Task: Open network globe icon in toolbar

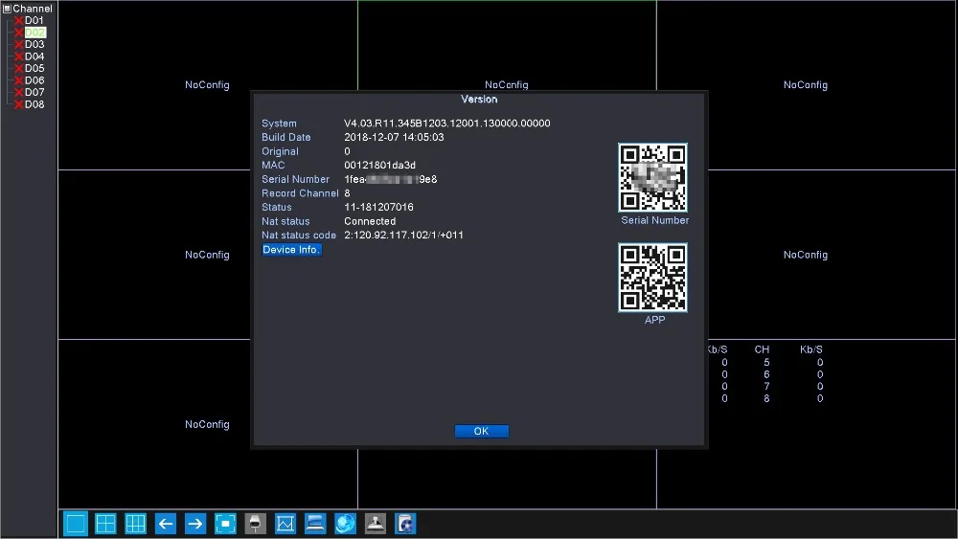Action: pos(345,524)
